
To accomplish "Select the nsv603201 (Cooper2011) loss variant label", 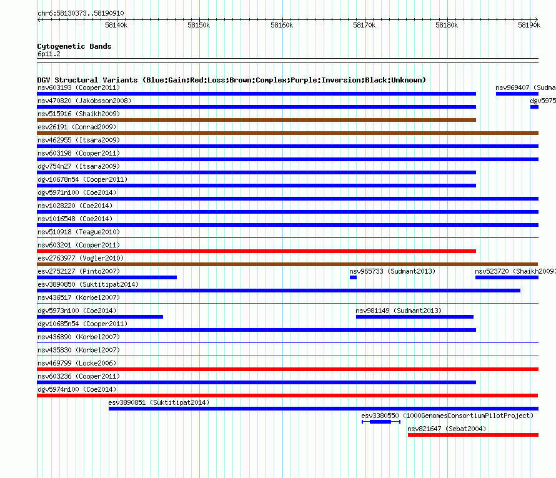I will tap(79, 245).
